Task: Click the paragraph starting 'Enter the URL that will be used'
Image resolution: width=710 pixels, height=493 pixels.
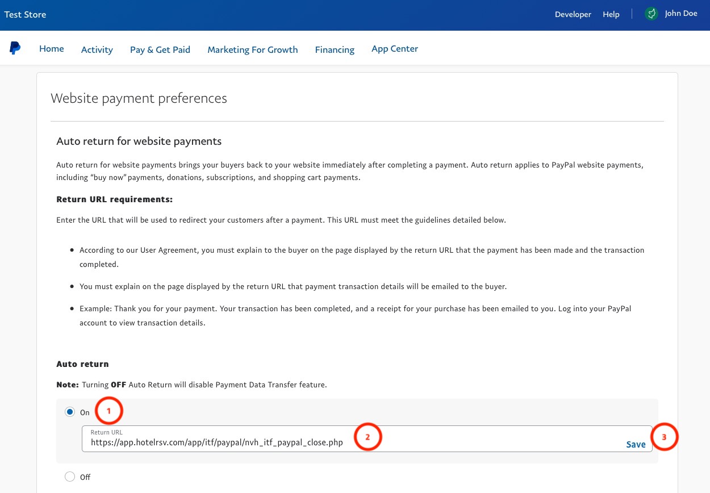Action: [x=281, y=220]
